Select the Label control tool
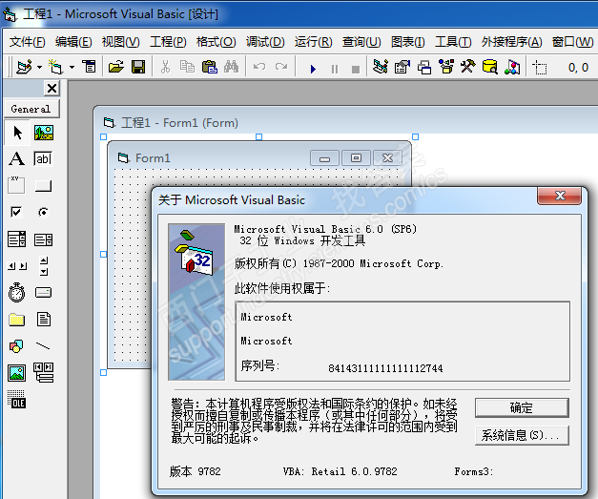The height and width of the screenshot is (499, 598). [17, 158]
